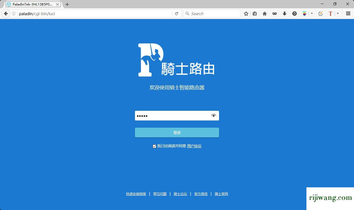Open the 骑士论坛 forum link
The height and width of the screenshot is (210, 354).
click(x=180, y=194)
